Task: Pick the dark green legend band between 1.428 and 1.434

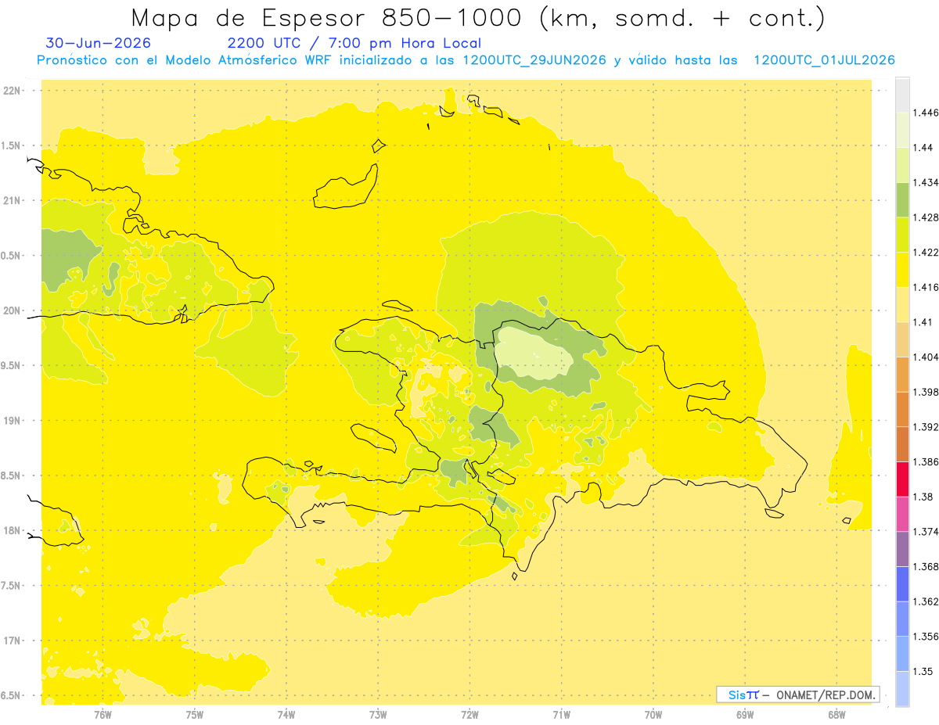Action: click(x=902, y=199)
